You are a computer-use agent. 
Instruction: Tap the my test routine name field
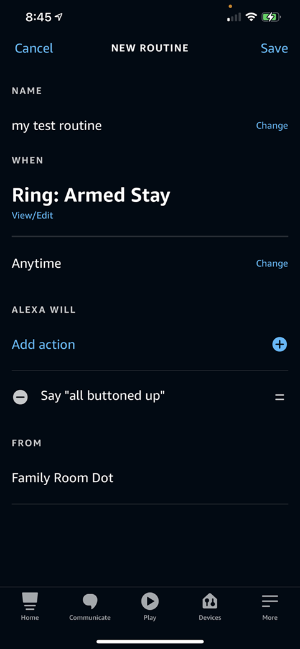tap(57, 125)
